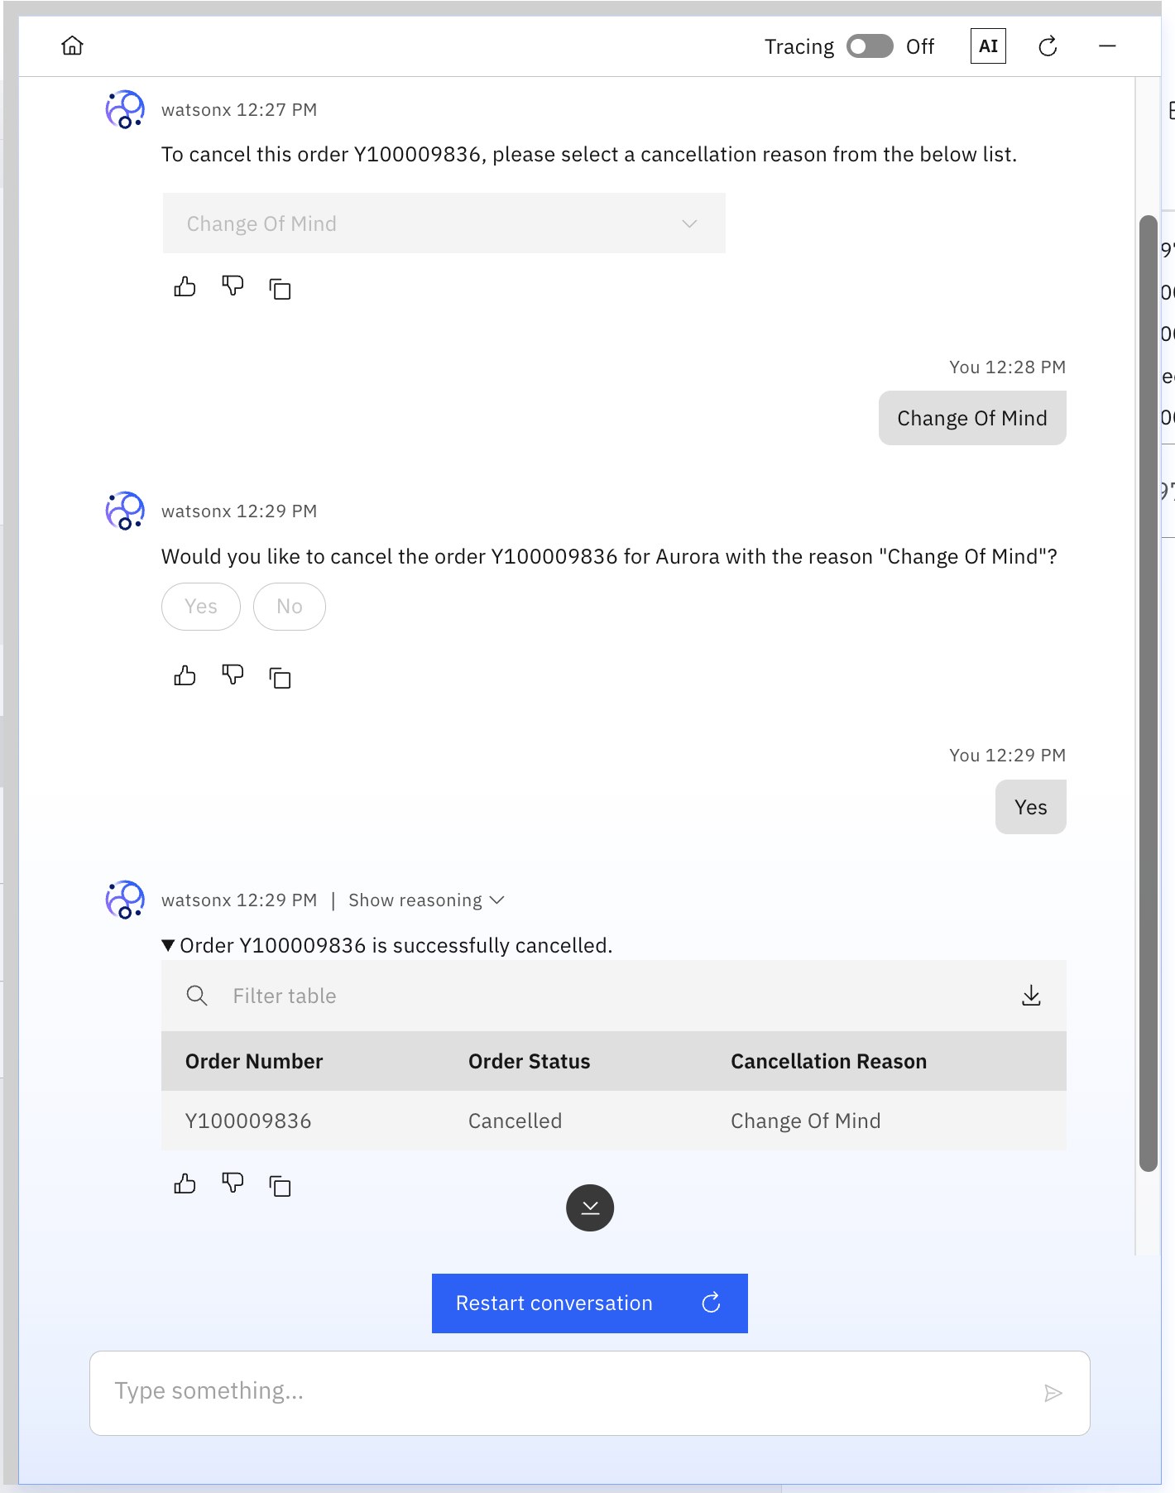
Task: Click the restart icon in the header
Action: pyautogui.click(x=1048, y=46)
